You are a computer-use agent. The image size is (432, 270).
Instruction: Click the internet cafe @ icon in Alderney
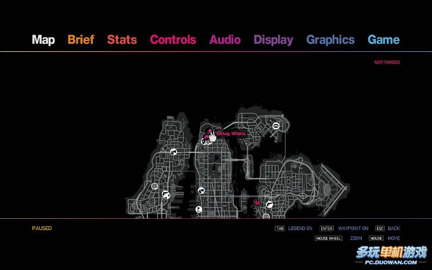coord(154,186)
